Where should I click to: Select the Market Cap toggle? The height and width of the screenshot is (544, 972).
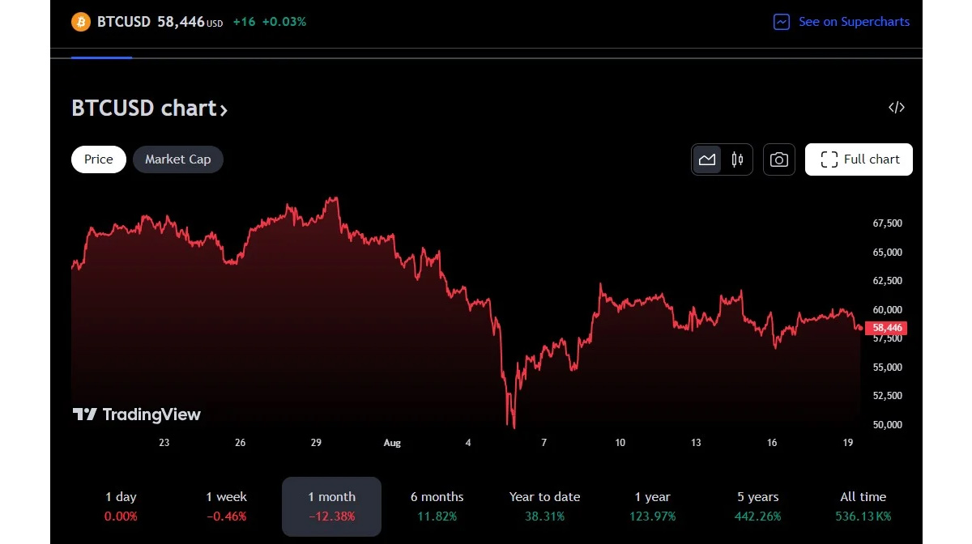177,159
